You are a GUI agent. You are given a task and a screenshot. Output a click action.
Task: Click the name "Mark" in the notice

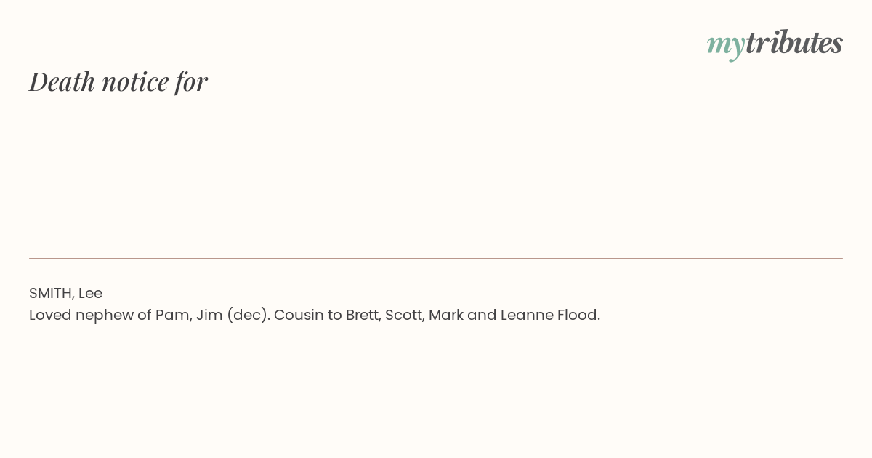click(445, 315)
